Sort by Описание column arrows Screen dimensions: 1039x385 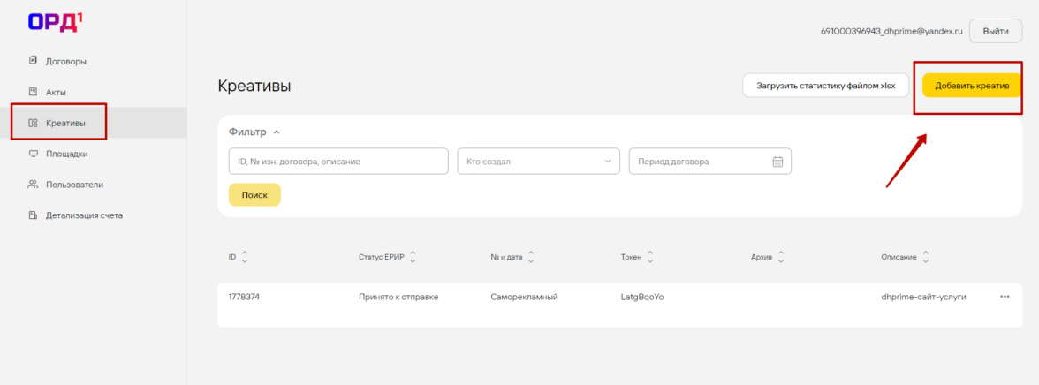[926, 257]
